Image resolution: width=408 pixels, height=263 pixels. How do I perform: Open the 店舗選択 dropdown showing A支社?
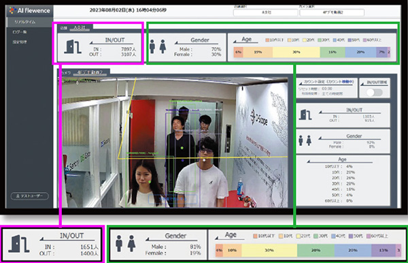coord(266,12)
